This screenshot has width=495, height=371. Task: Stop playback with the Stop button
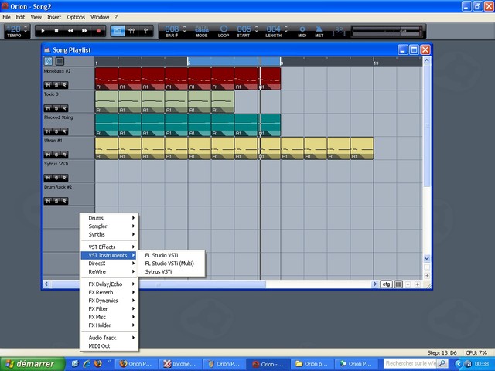click(56, 31)
